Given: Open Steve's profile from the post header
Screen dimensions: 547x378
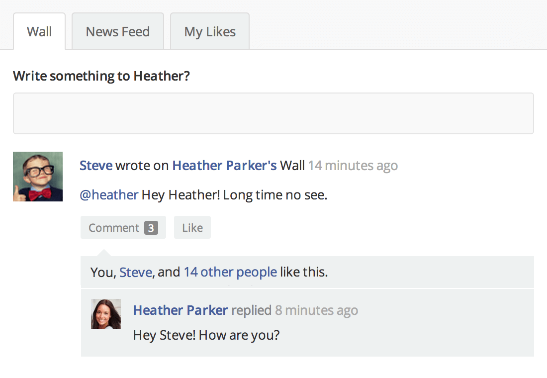Looking at the screenshot, I should pos(96,166).
